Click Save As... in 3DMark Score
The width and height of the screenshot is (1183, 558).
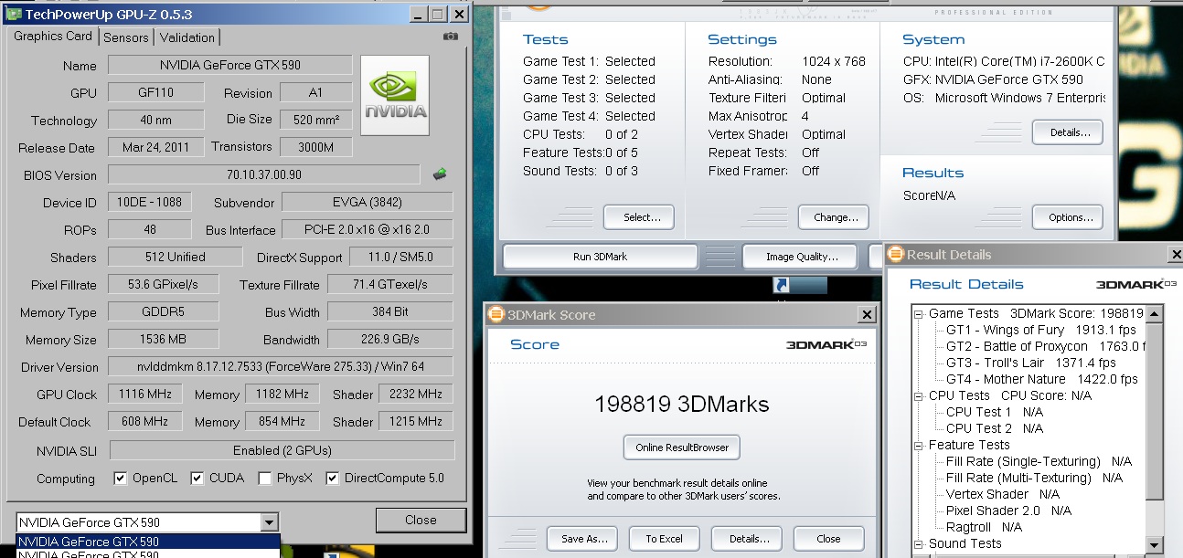pos(581,539)
